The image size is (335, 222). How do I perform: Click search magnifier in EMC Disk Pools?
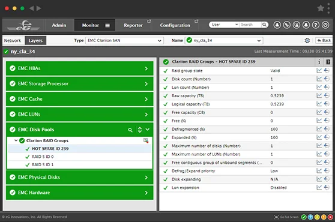(x=130, y=130)
